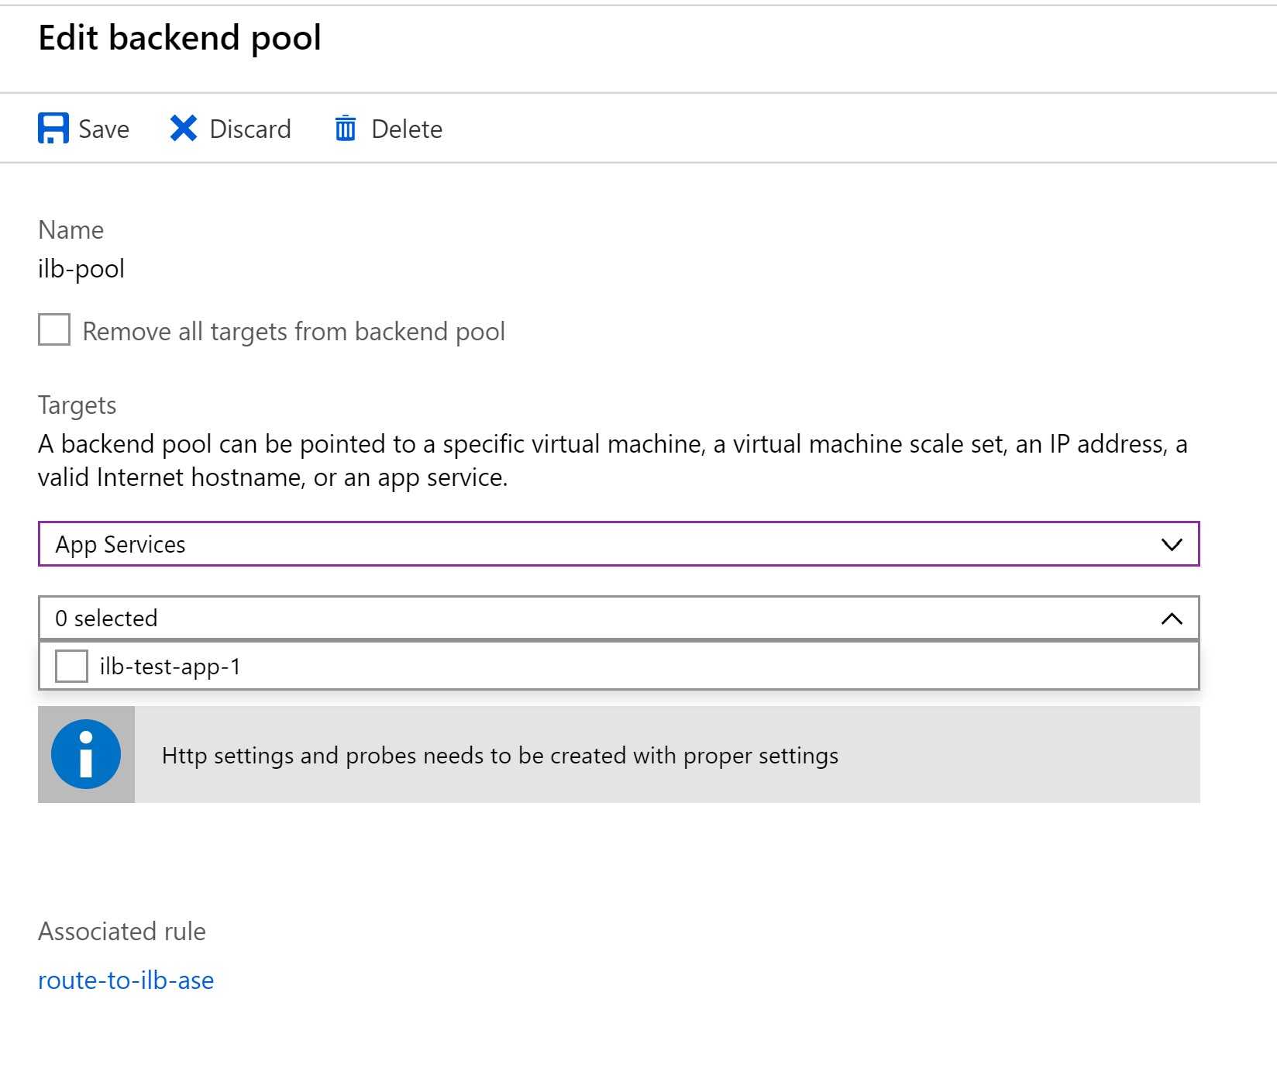Image resolution: width=1277 pixels, height=1082 pixels.
Task: Click the backend pool targets description paragraph
Action: (612, 460)
